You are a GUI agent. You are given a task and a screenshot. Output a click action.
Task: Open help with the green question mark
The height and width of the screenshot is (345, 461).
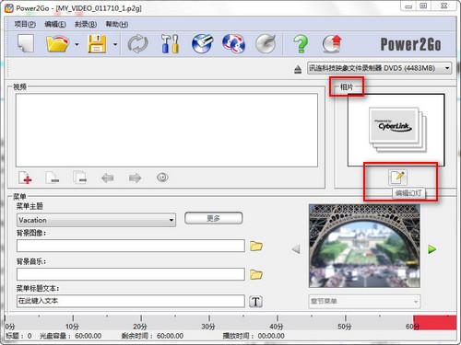(x=301, y=44)
